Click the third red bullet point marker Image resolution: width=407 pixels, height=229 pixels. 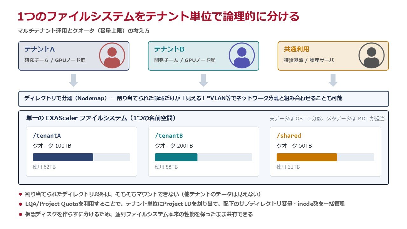pos(21,214)
